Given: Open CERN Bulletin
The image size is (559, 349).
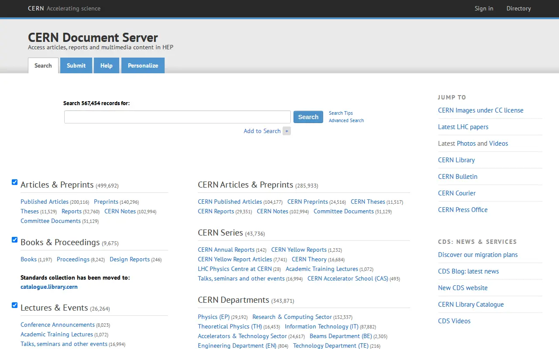Looking at the screenshot, I should point(458,177).
